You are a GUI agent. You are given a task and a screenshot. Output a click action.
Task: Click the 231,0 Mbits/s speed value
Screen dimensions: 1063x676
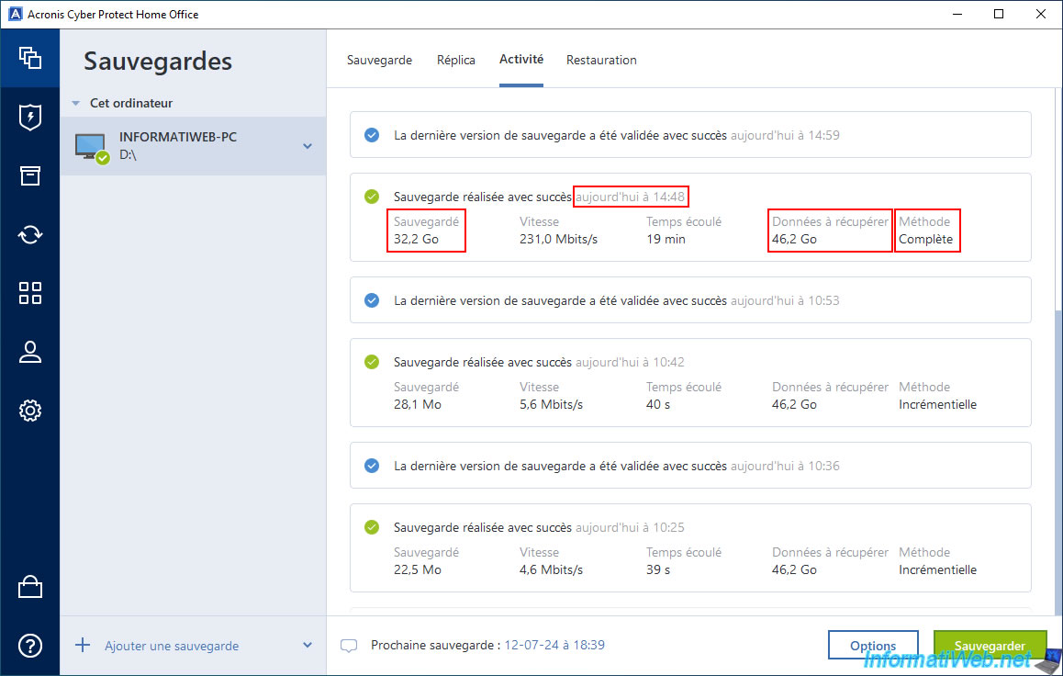(x=559, y=240)
